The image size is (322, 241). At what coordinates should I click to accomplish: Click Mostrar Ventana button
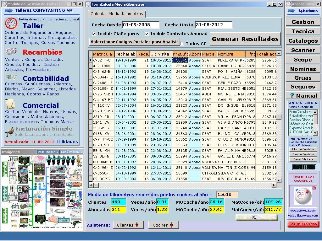pyautogui.click(x=303, y=149)
